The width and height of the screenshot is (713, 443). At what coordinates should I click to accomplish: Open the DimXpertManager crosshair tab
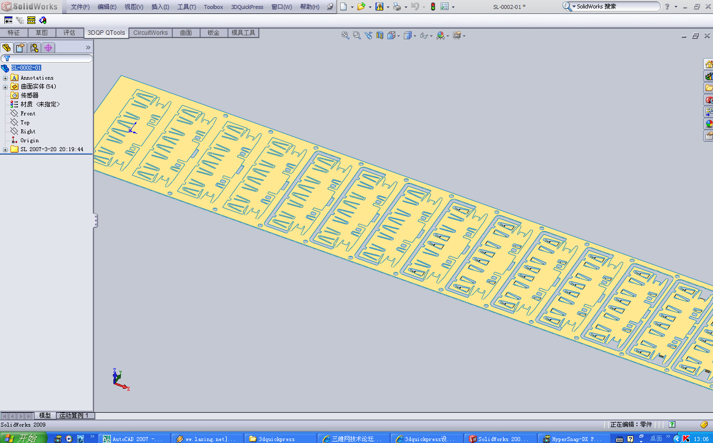pos(48,48)
